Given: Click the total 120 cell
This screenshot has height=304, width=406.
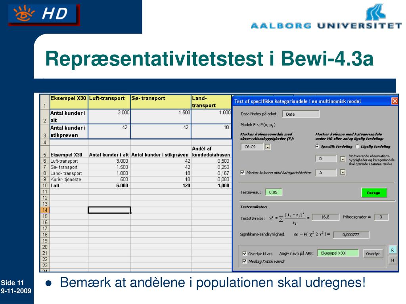Looking at the screenshot, I should (x=161, y=186).
